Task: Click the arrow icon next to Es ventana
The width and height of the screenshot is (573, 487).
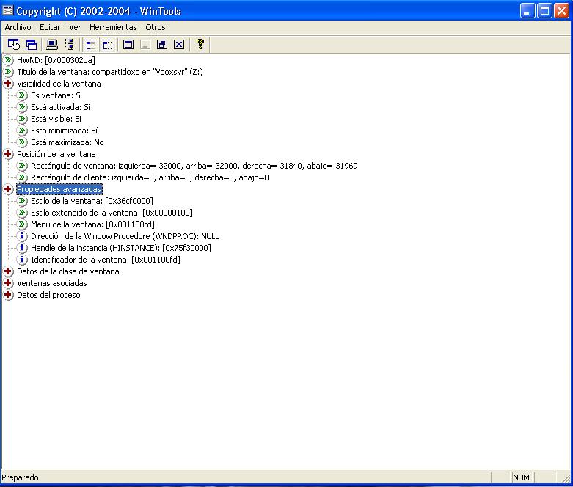Action: click(x=22, y=95)
